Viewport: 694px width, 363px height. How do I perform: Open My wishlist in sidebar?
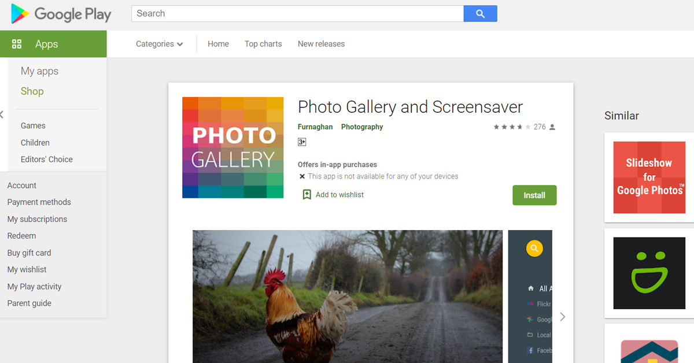[27, 269]
